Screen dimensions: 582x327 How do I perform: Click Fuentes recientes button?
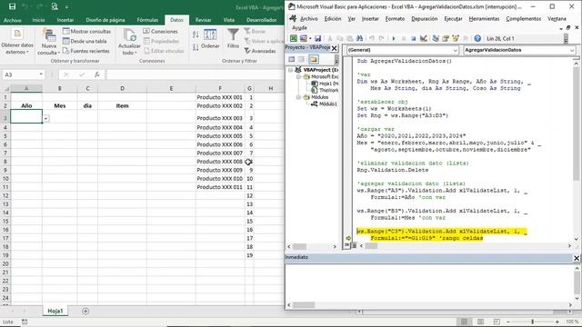coord(86,51)
